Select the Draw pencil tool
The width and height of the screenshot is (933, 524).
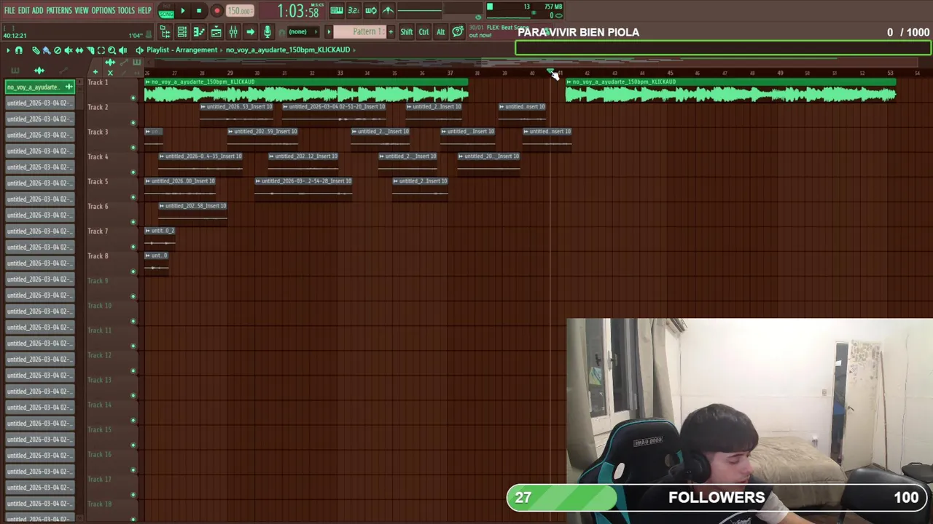pyautogui.click(x=36, y=50)
